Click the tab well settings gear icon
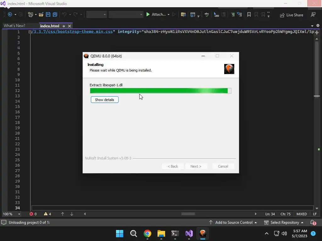The image size is (322, 241). point(318,25)
